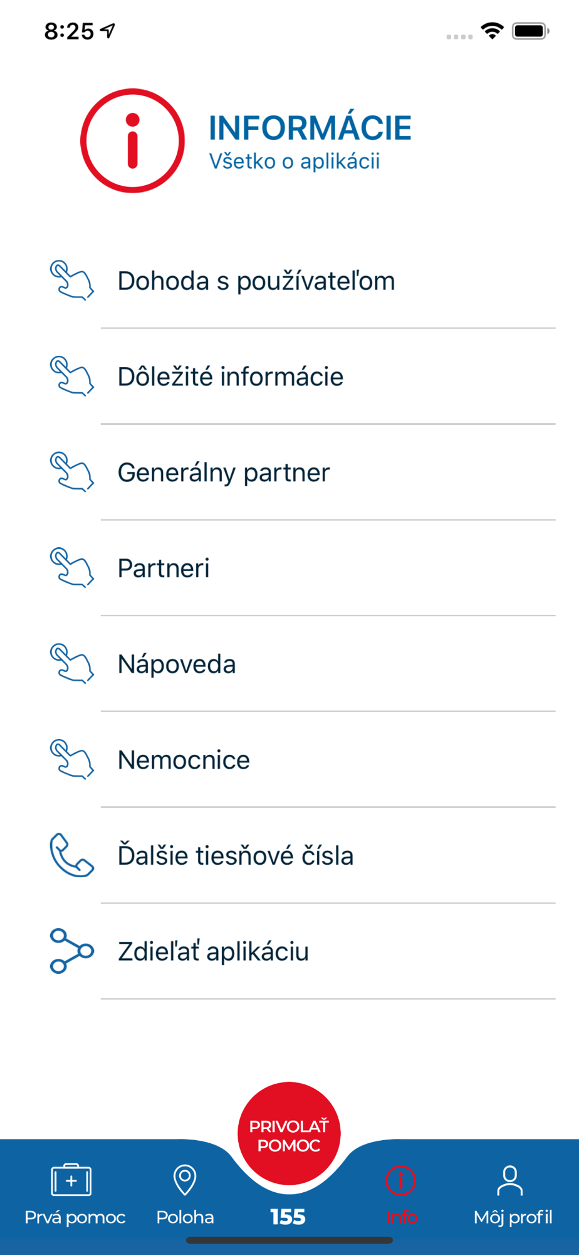
Task: Tap the Zdieľať aplikáciu label
Action: click(214, 951)
